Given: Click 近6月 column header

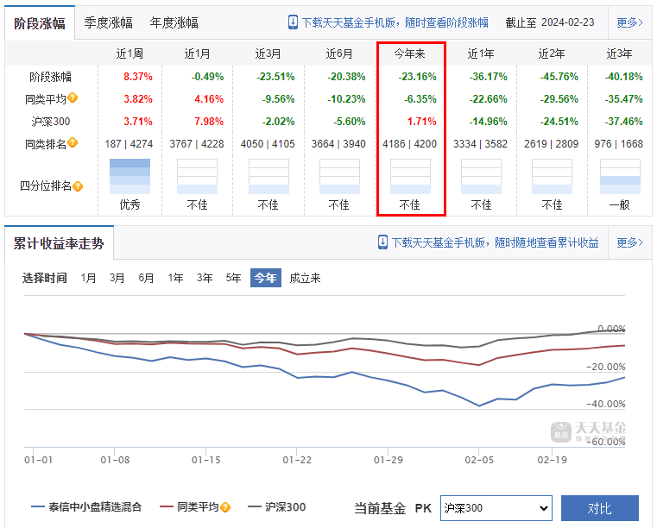Looking at the screenshot, I should coord(339,53).
